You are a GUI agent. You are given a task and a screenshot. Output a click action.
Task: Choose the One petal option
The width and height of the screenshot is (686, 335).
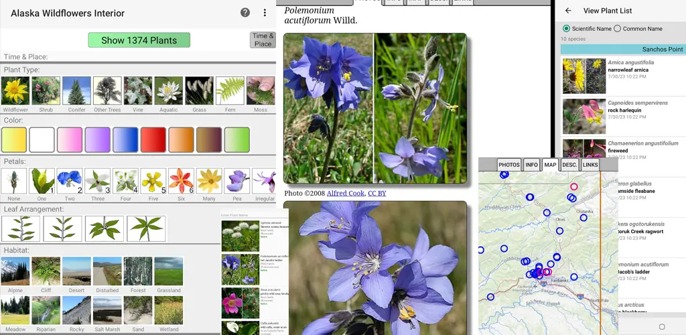point(42,181)
